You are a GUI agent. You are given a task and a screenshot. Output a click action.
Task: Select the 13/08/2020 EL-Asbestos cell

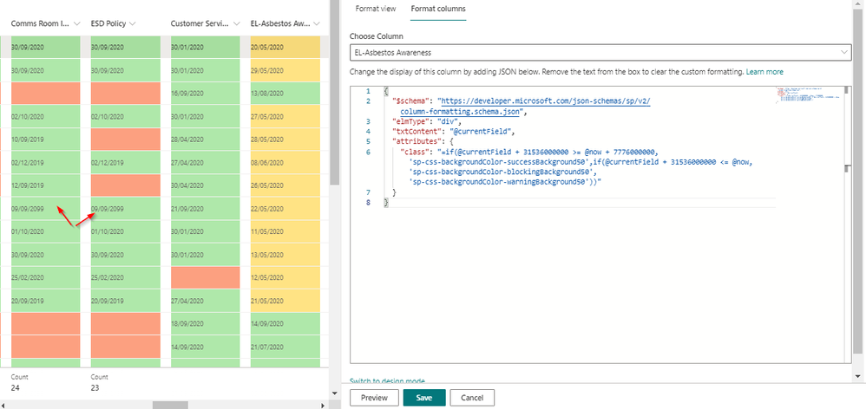285,94
